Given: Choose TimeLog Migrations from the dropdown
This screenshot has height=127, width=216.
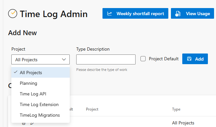Looking at the screenshot, I should click(41, 115).
